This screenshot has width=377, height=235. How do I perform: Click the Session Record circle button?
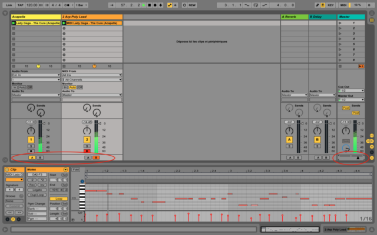tap(184, 5)
